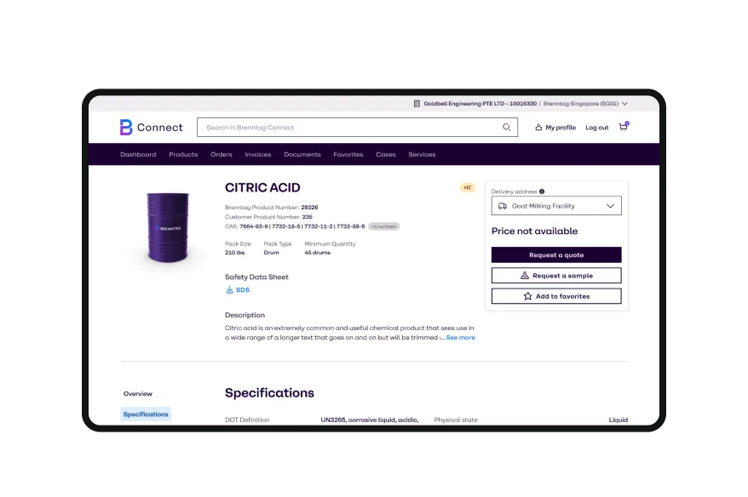The width and height of the screenshot is (748, 497).
Task: Click the DOT Definition label
Action: click(247, 420)
